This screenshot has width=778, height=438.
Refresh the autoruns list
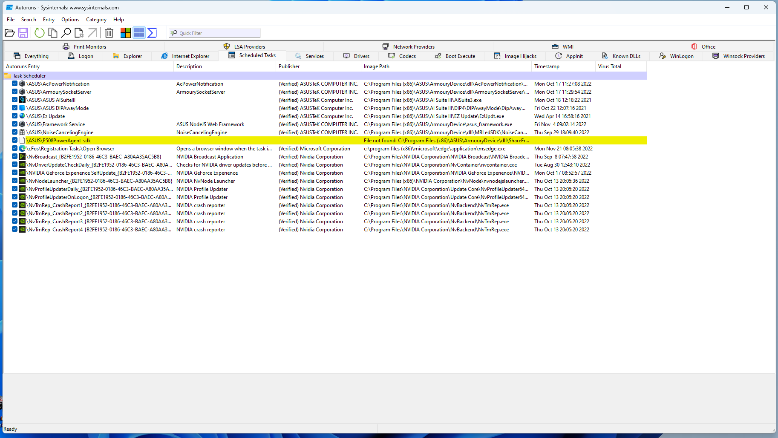tap(39, 33)
